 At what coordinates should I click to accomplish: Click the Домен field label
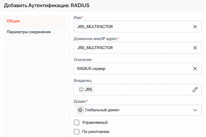coord(80,102)
